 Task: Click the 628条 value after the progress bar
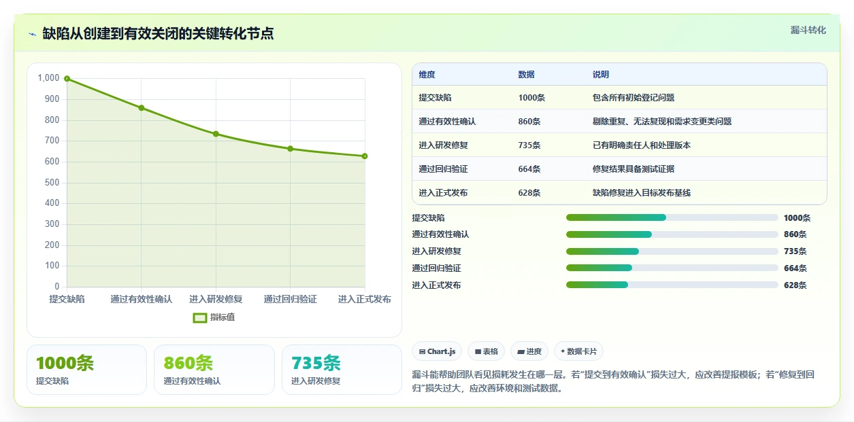795,285
